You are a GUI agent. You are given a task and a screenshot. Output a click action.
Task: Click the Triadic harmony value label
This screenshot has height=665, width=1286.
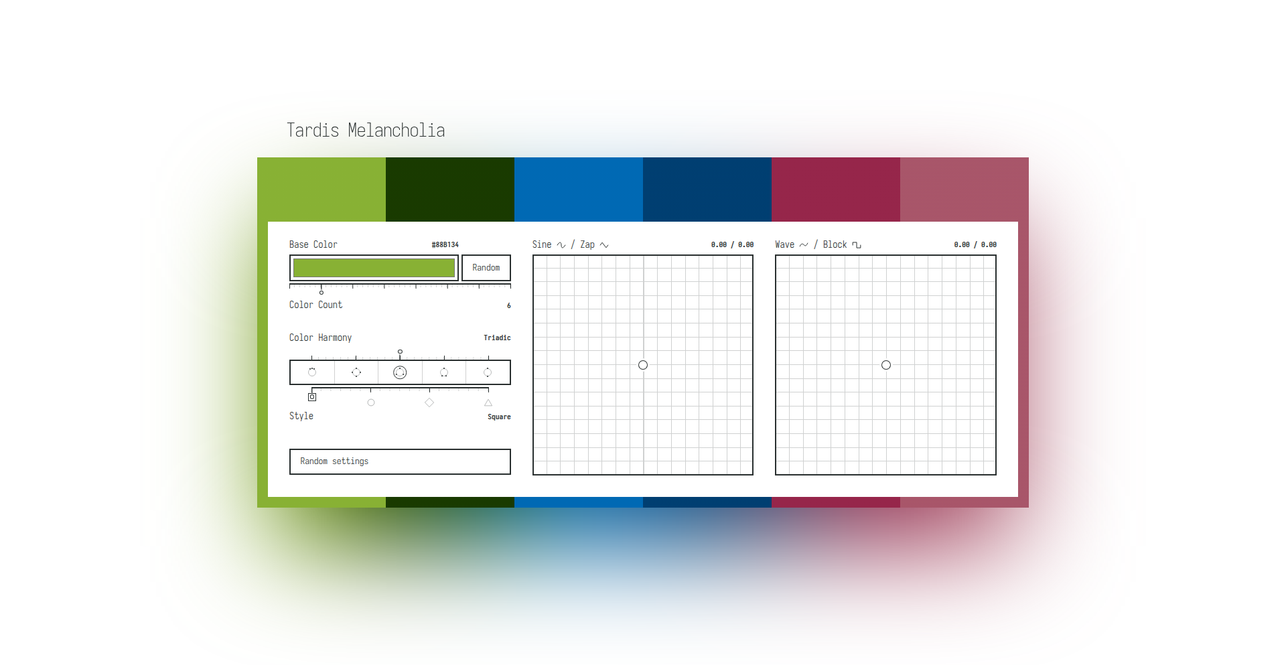[x=497, y=338]
